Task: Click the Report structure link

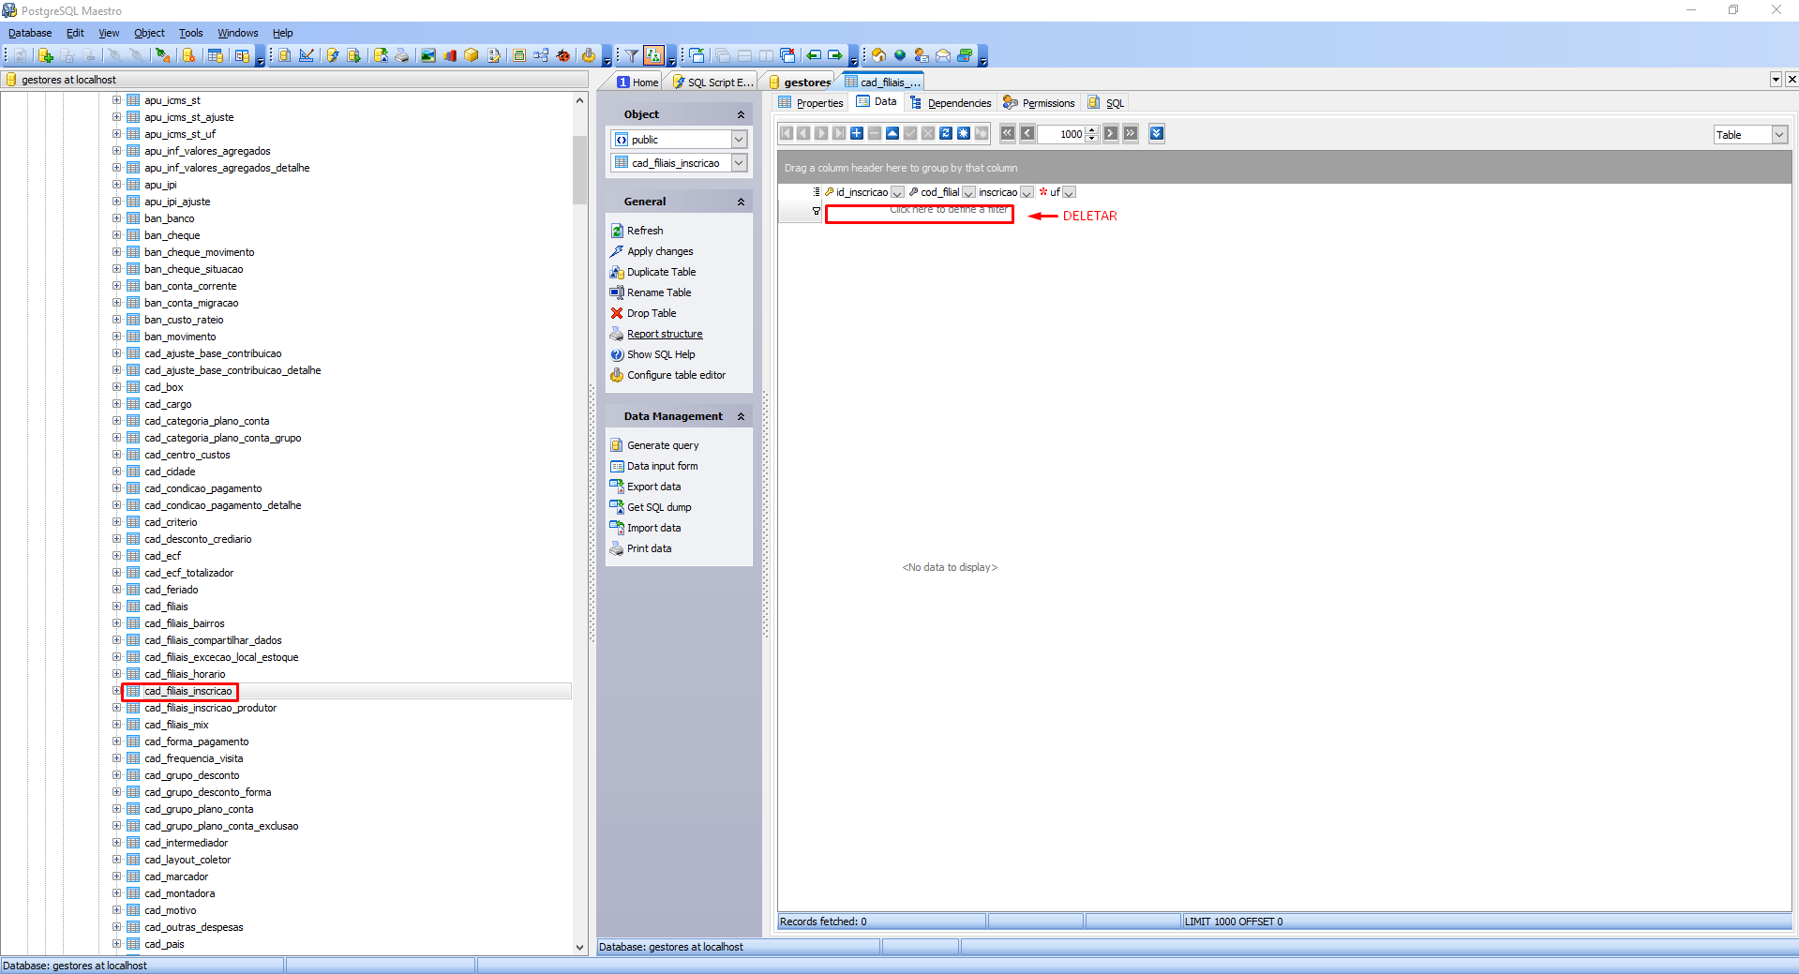Action: 664,334
